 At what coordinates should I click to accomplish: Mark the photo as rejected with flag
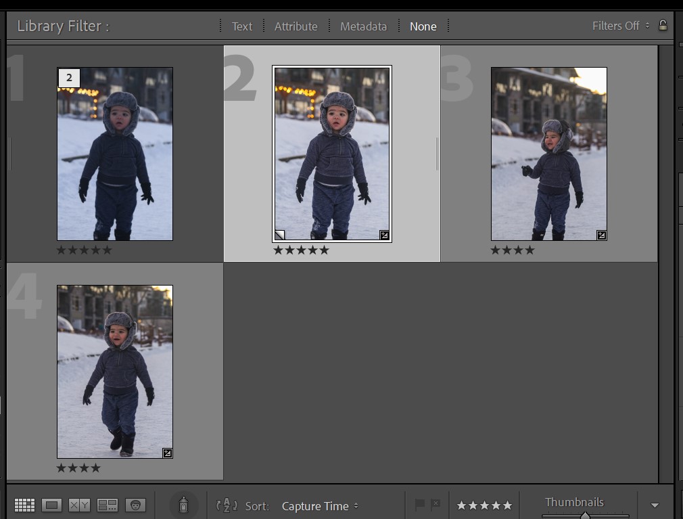435,505
